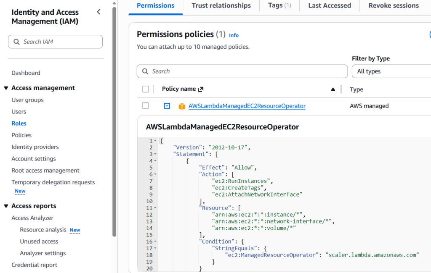Navigate to Roles in the sidebar
The width and height of the screenshot is (431, 273).
tap(19, 123)
